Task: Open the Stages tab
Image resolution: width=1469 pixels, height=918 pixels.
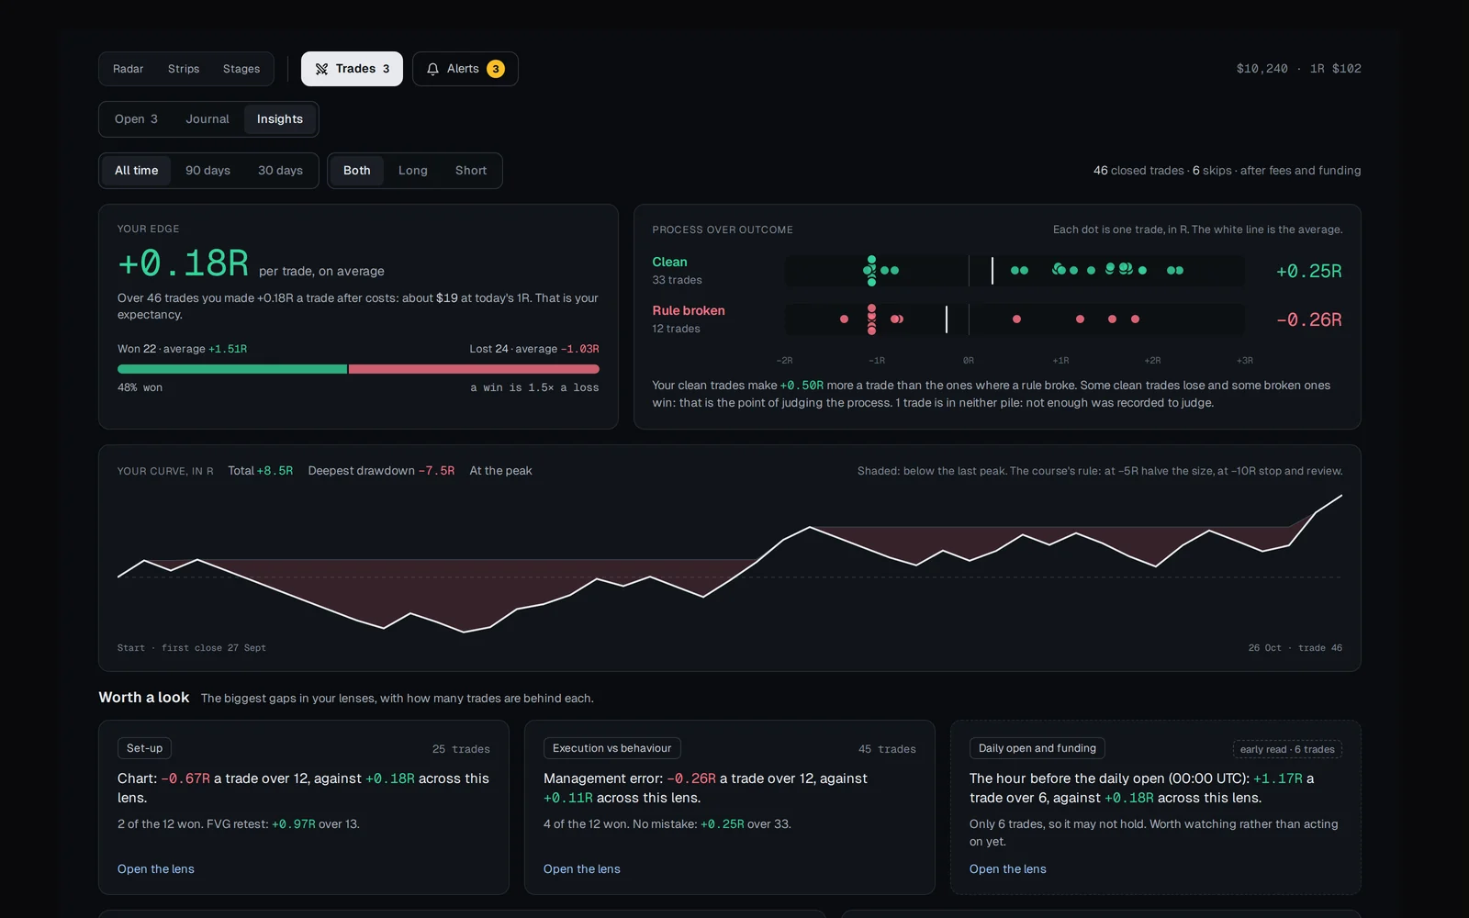Action: pyautogui.click(x=241, y=69)
